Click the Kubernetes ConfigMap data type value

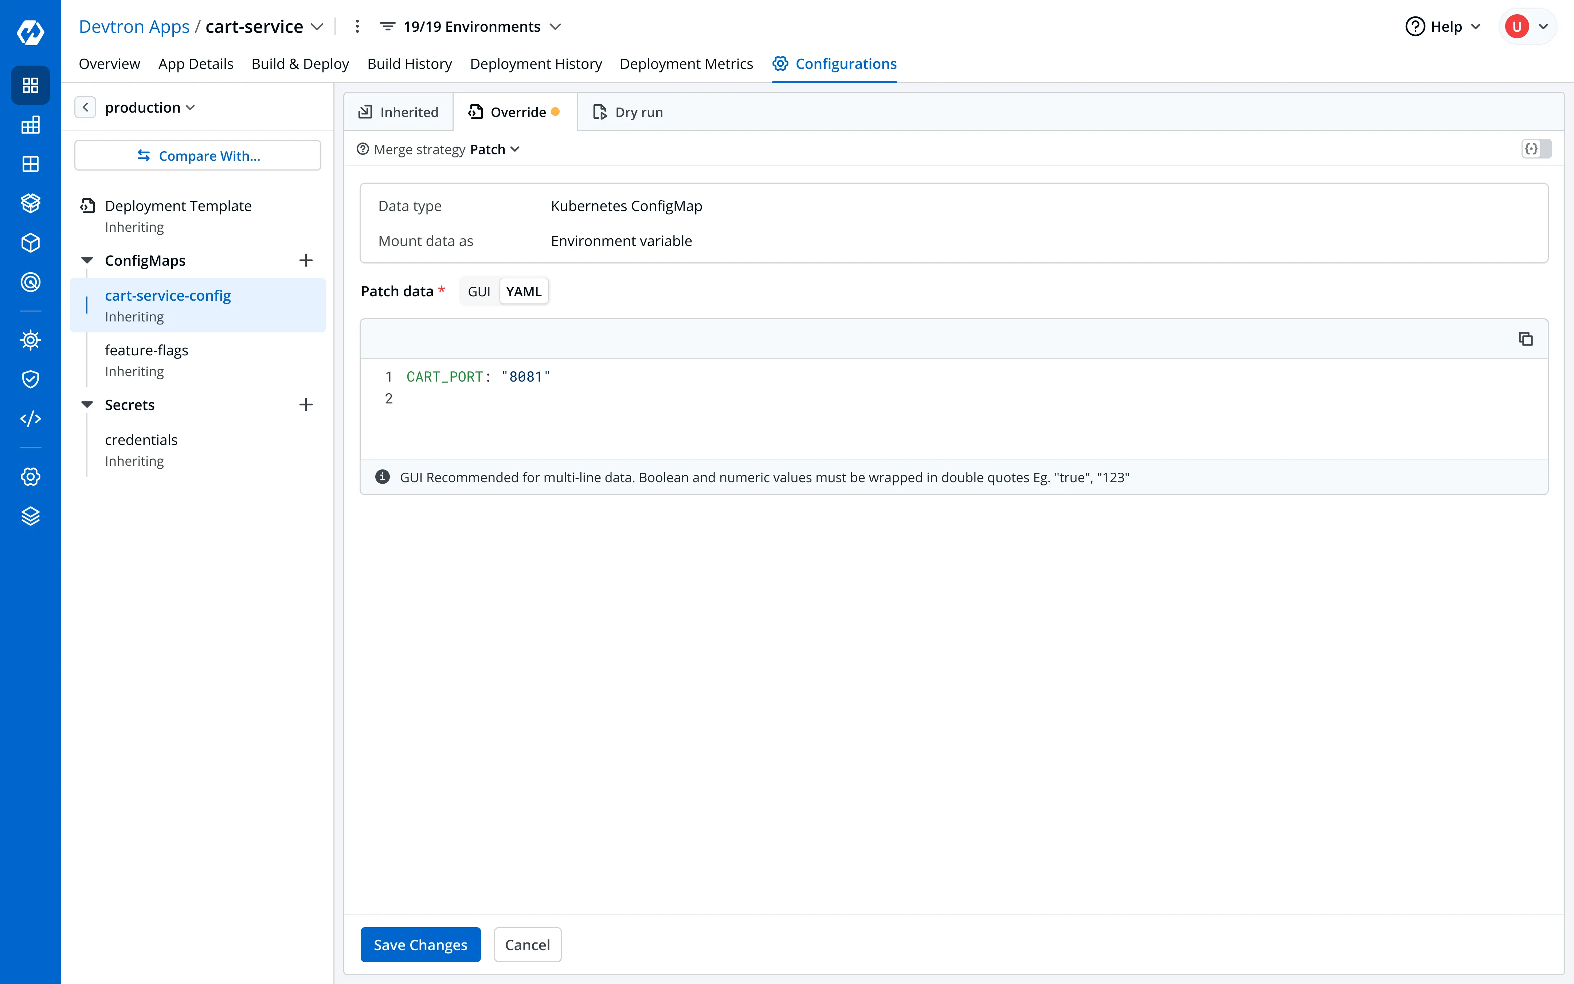point(626,206)
